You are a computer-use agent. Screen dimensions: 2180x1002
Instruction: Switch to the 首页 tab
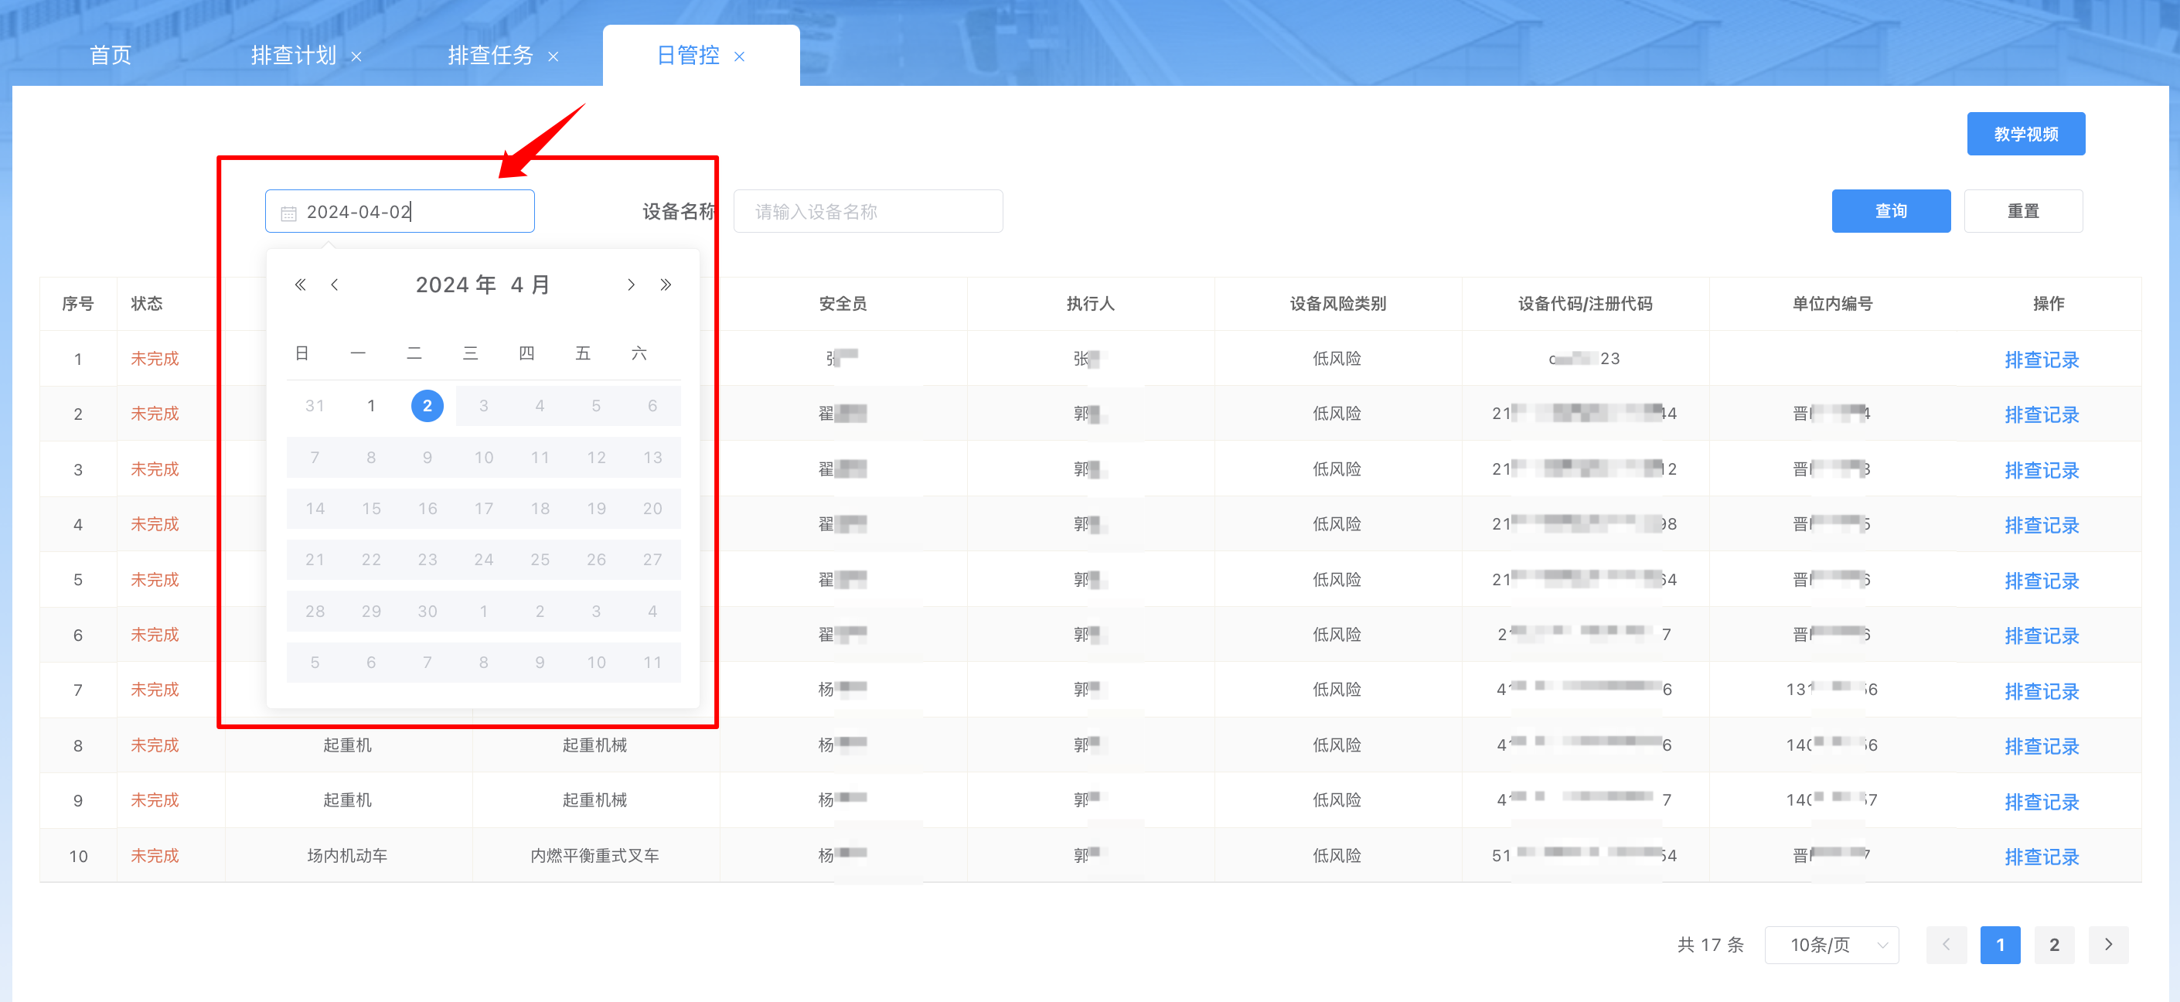coord(111,56)
